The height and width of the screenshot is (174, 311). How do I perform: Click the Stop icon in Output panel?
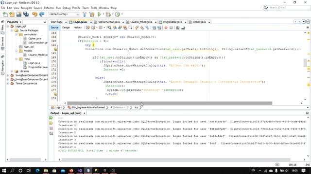51,128
